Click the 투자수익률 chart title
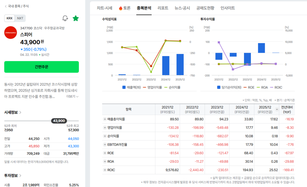The image size is (307, 187). [207, 19]
